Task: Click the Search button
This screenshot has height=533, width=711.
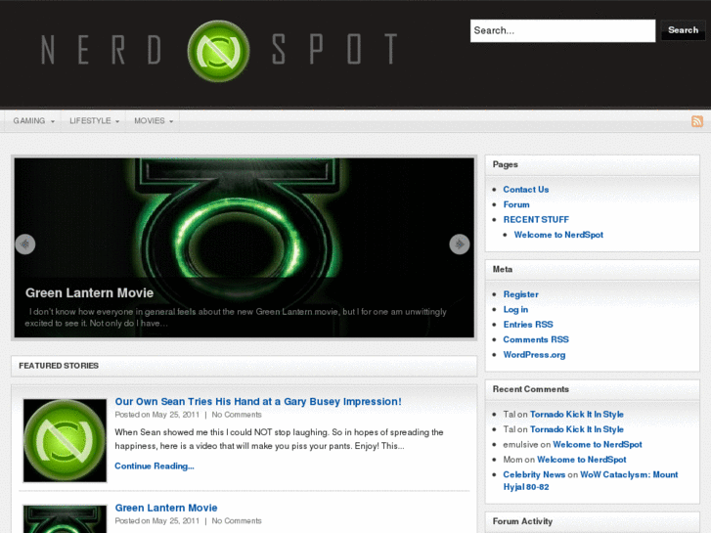Action: 683,30
